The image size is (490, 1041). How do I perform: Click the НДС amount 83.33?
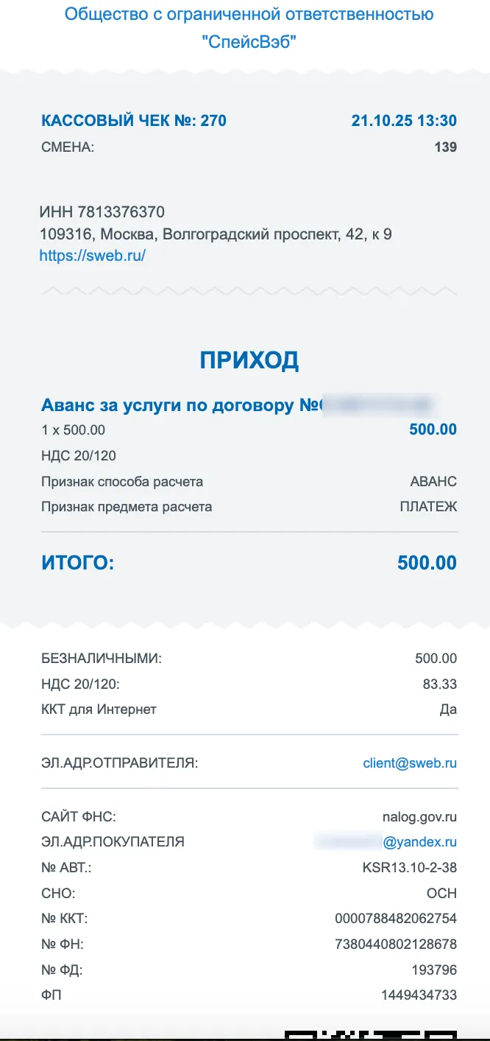coord(439,684)
